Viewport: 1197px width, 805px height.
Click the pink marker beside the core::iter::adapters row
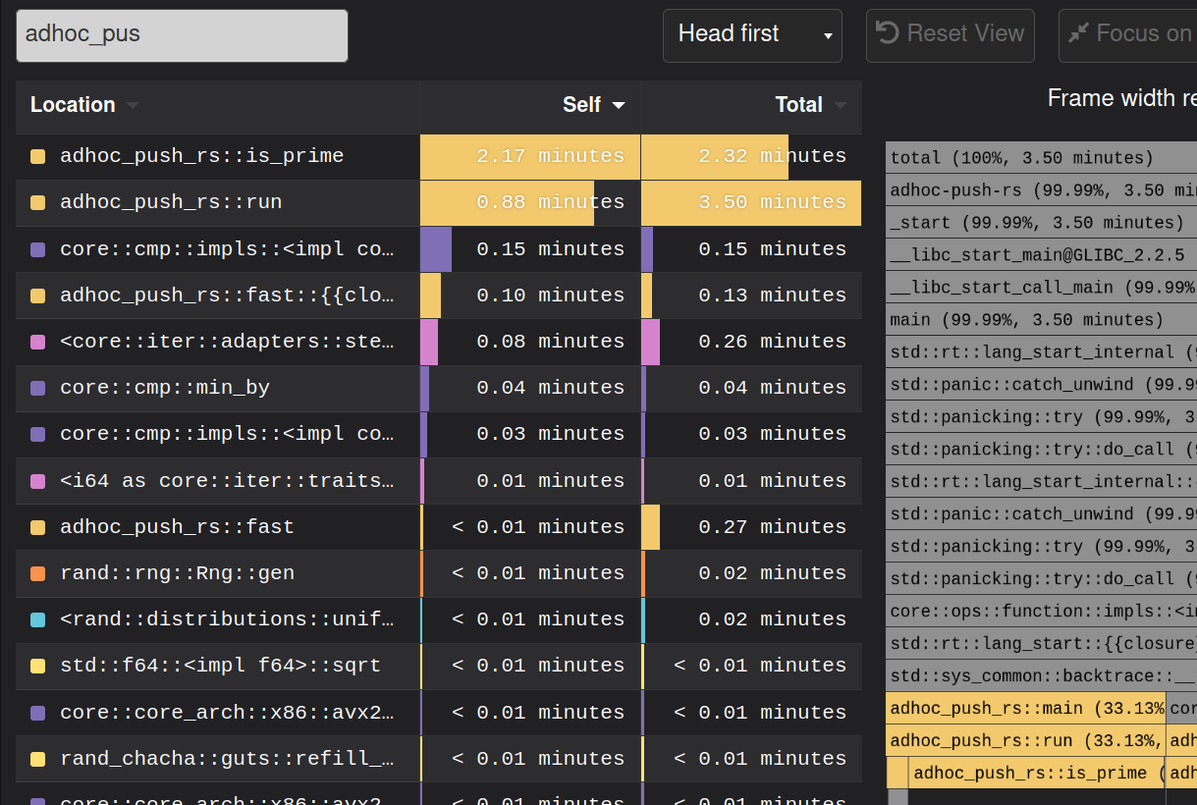37,341
